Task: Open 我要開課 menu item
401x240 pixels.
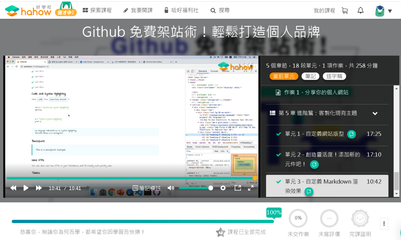Action: click(138, 10)
